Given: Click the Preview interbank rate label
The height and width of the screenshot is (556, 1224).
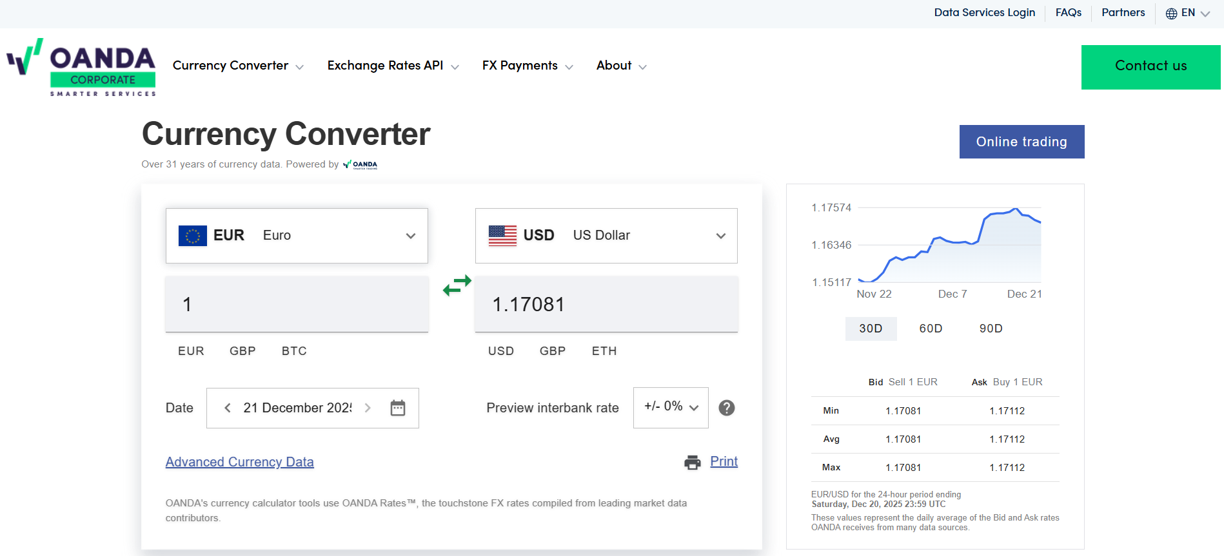Looking at the screenshot, I should (x=553, y=408).
